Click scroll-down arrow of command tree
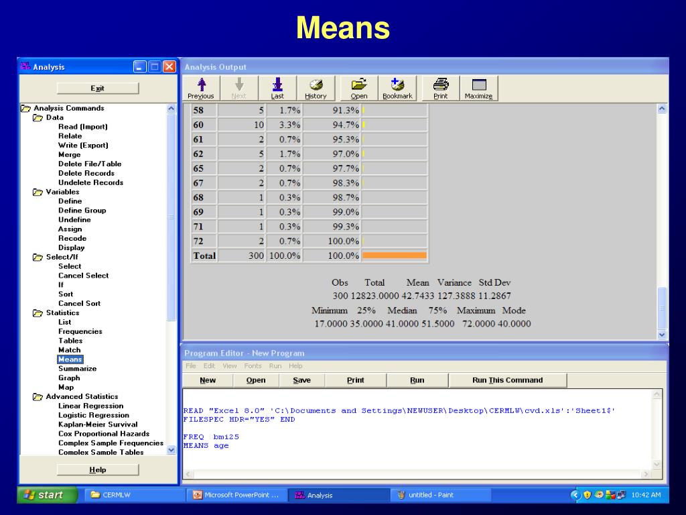Screen dimensions: 686x515 pos(171,449)
